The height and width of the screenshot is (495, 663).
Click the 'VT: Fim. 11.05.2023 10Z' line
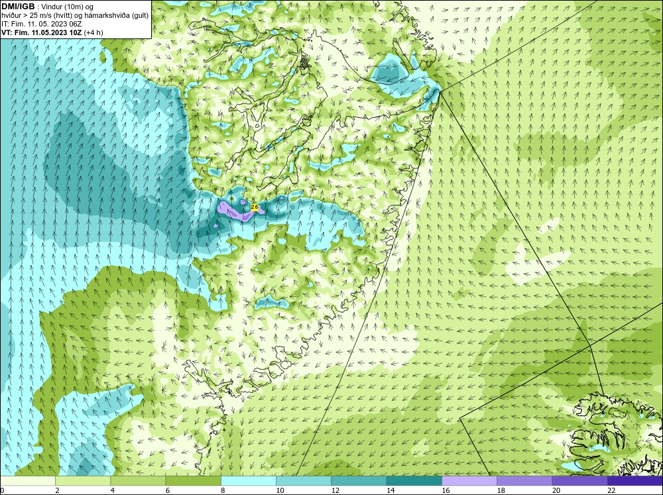click(41, 32)
